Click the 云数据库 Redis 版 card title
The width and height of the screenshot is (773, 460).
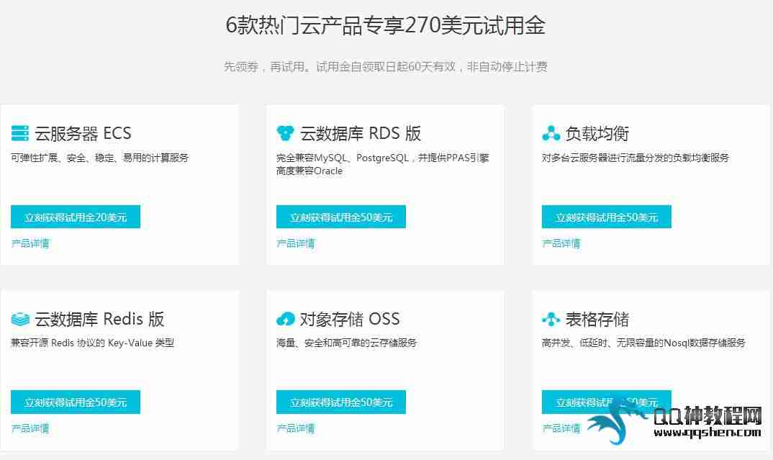click(x=99, y=319)
